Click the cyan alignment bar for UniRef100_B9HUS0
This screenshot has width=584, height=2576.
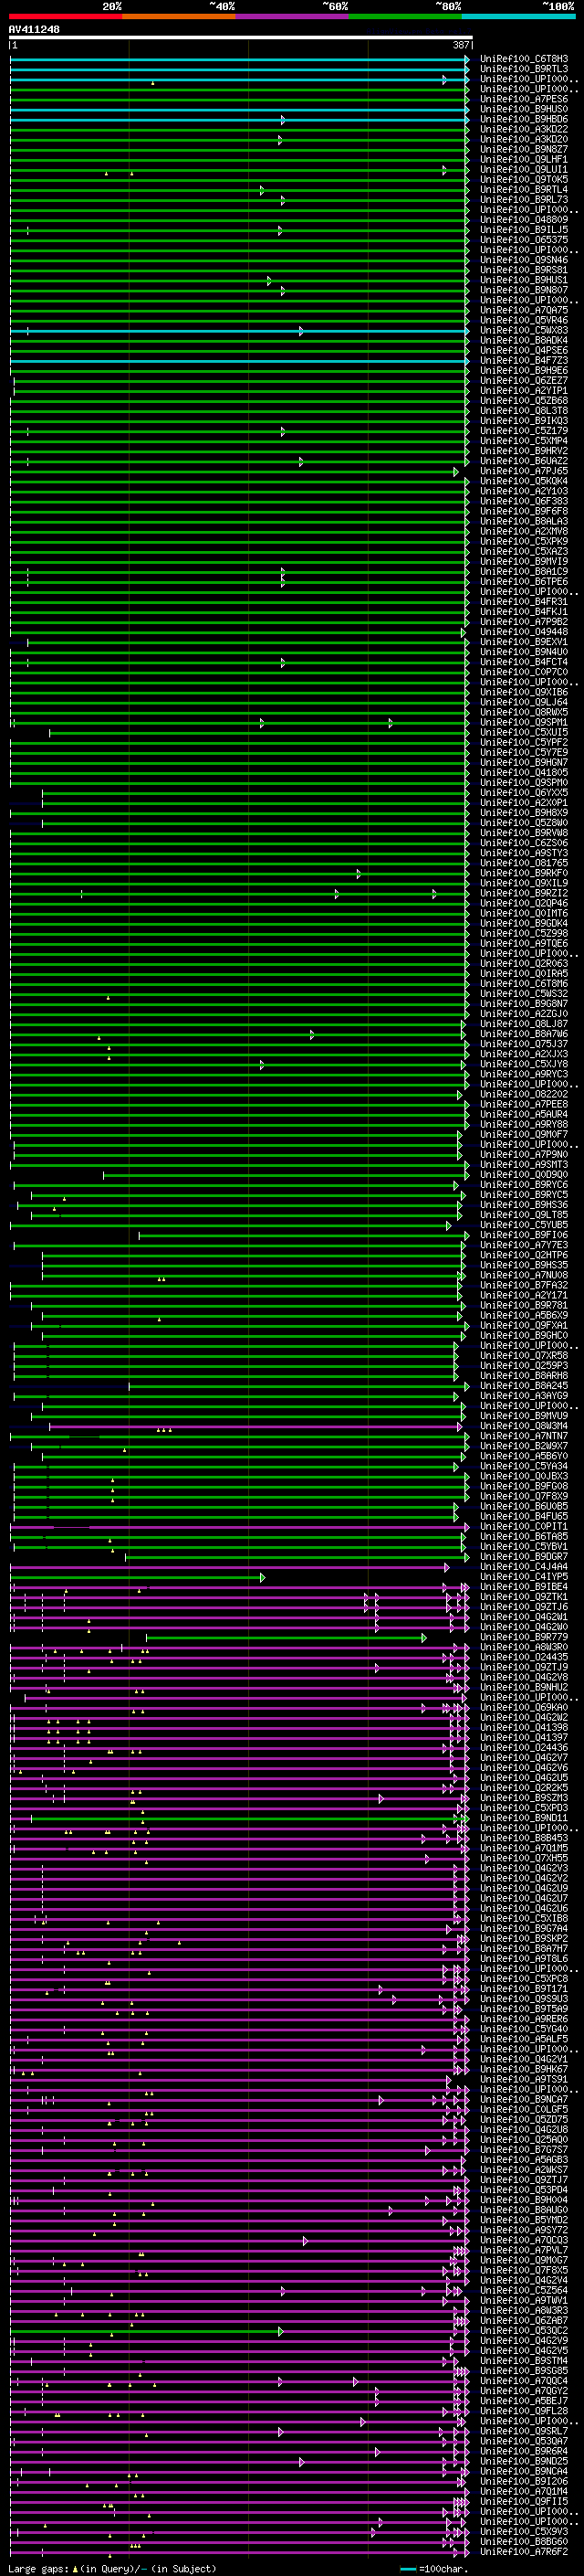tap(240, 110)
